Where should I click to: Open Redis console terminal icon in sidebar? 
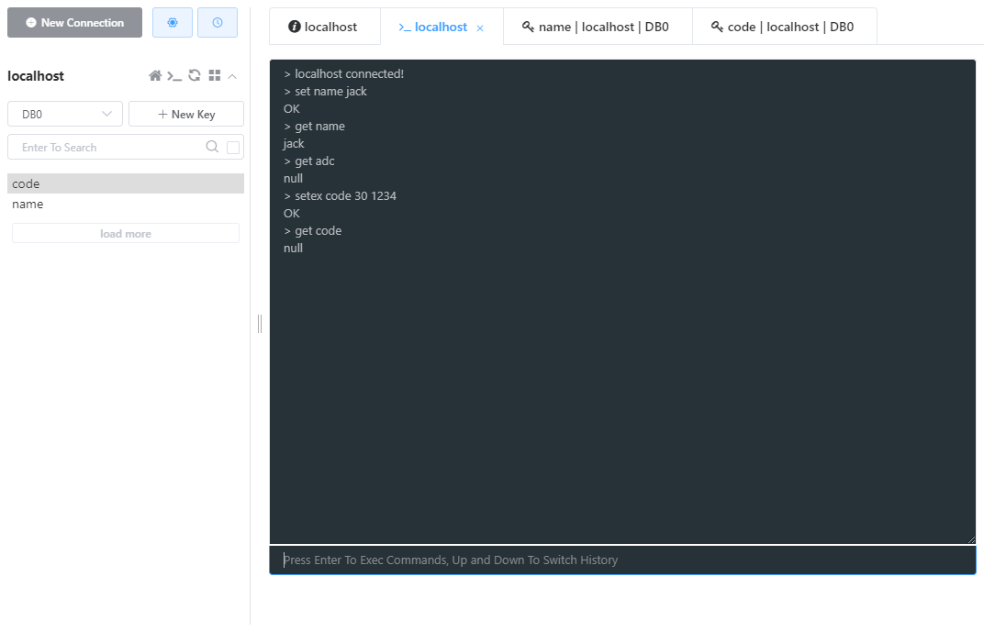(174, 76)
